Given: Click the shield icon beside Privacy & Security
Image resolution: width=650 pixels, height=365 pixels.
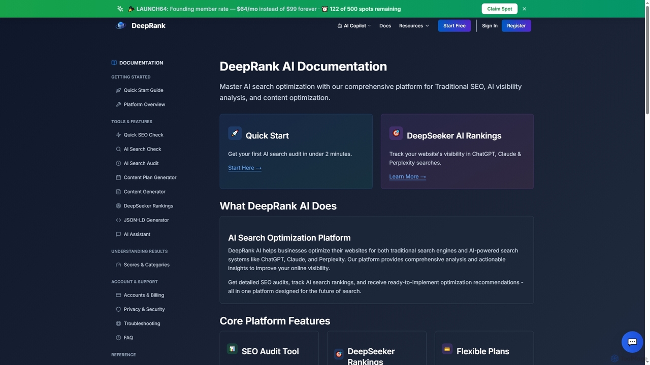Looking at the screenshot, I should coord(118,309).
